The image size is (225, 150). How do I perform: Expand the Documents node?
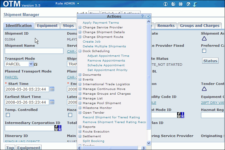point(80,75)
